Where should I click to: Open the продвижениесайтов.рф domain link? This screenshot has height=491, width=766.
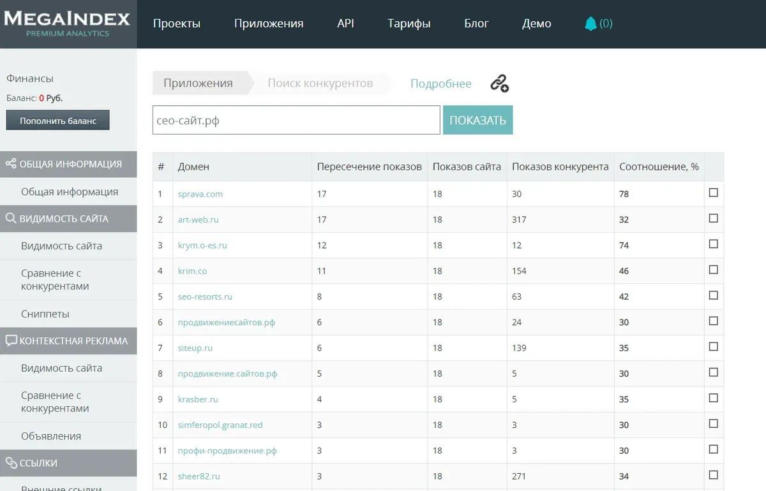point(227,322)
